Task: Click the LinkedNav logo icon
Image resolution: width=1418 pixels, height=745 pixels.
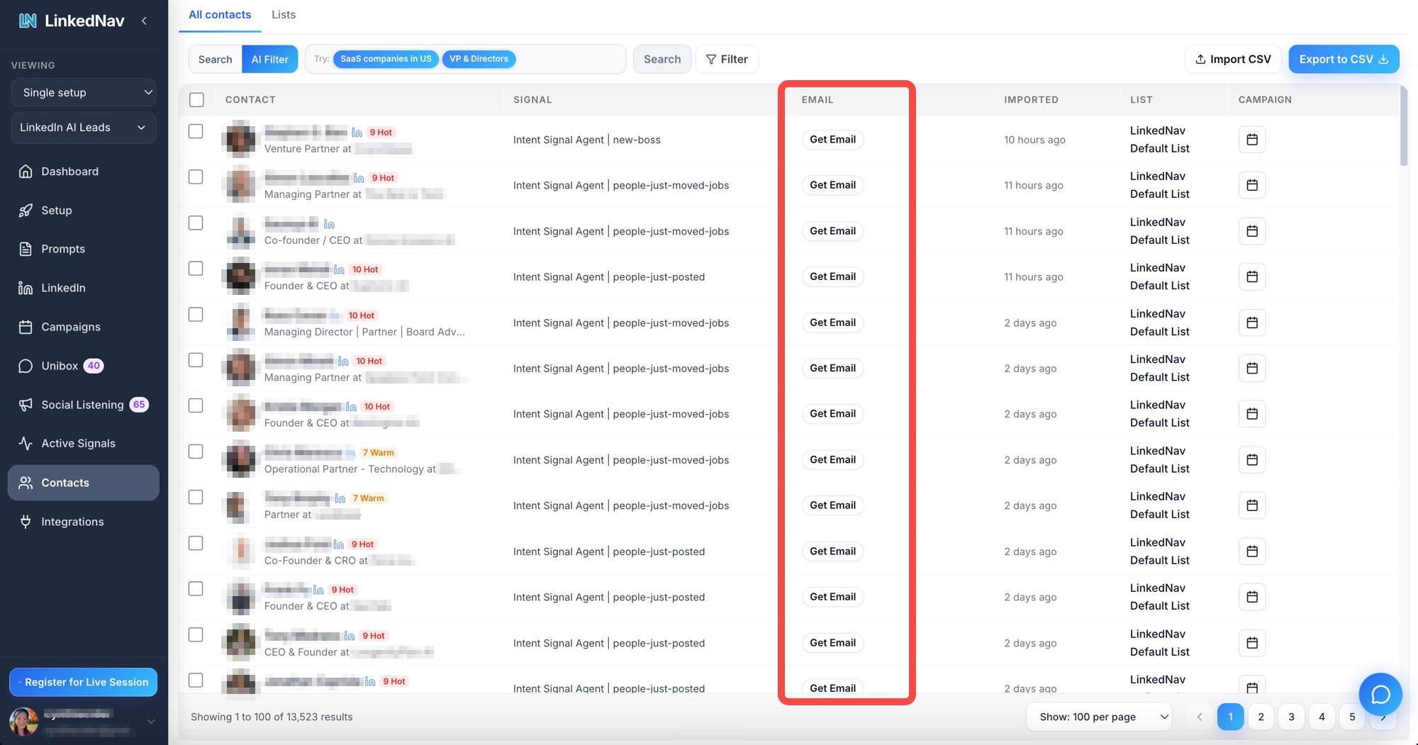Action: pyautogui.click(x=28, y=21)
